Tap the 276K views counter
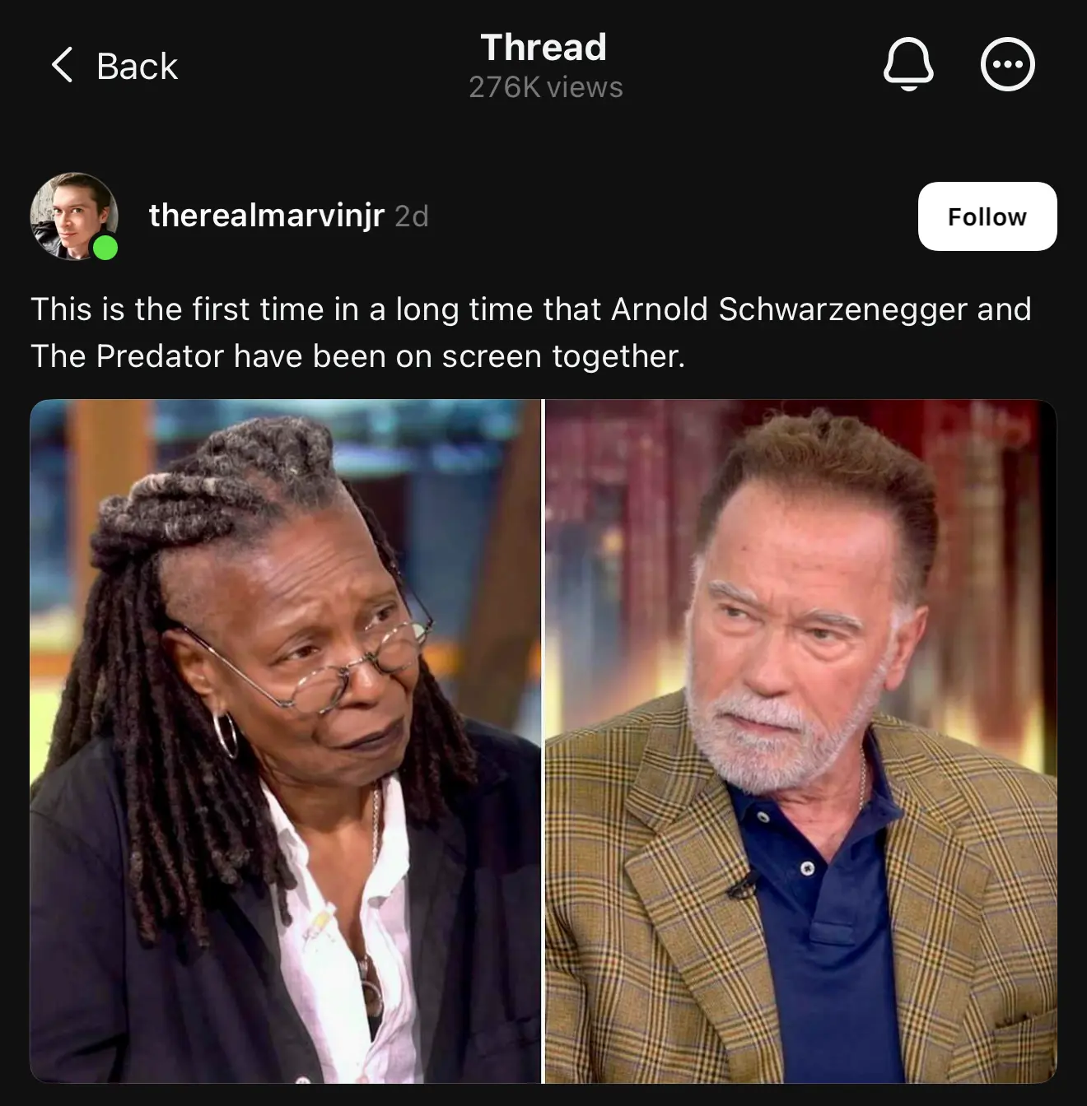The image size is (1087, 1106). click(545, 87)
